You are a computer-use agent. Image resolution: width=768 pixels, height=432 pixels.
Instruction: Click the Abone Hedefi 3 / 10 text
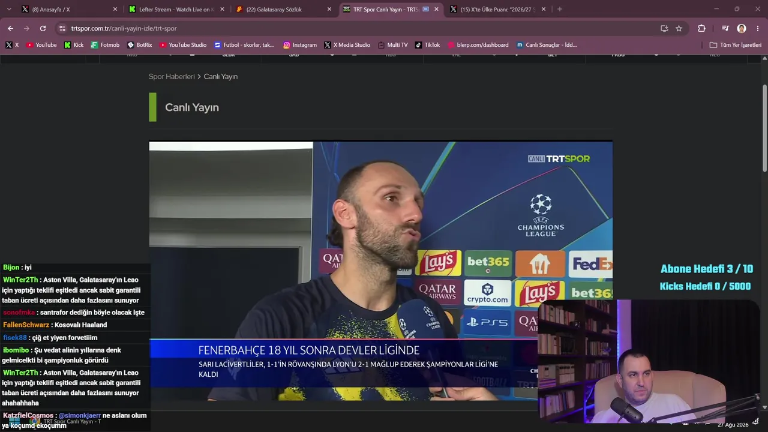tap(707, 269)
